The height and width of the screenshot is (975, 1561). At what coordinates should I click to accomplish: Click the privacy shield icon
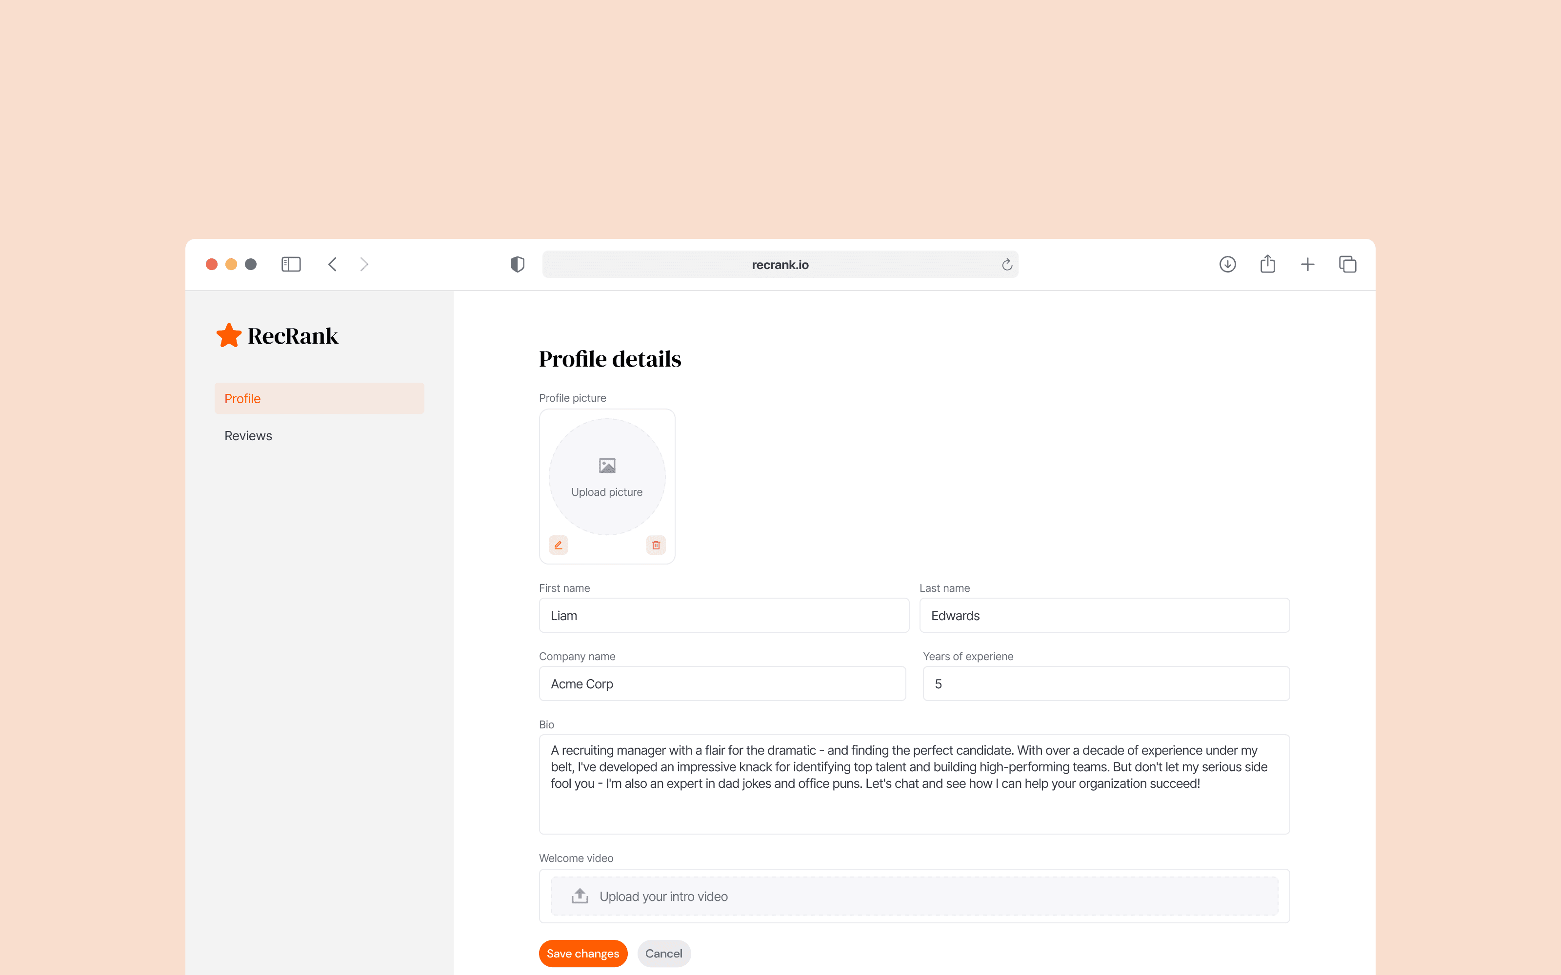(x=517, y=264)
